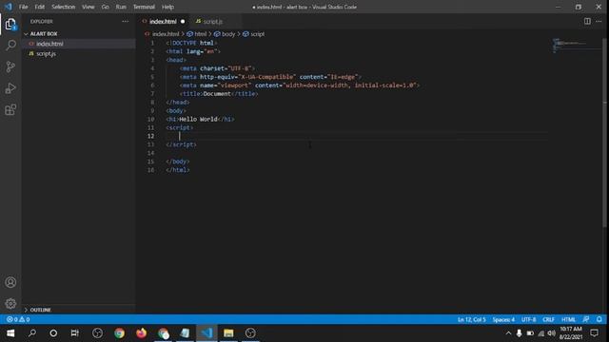Close index.html tab via unsaved dot
The height and width of the screenshot is (342, 609).
tap(183, 21)
